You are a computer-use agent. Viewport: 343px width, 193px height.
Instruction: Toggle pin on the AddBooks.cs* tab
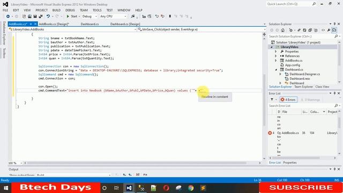pos(31,24)
